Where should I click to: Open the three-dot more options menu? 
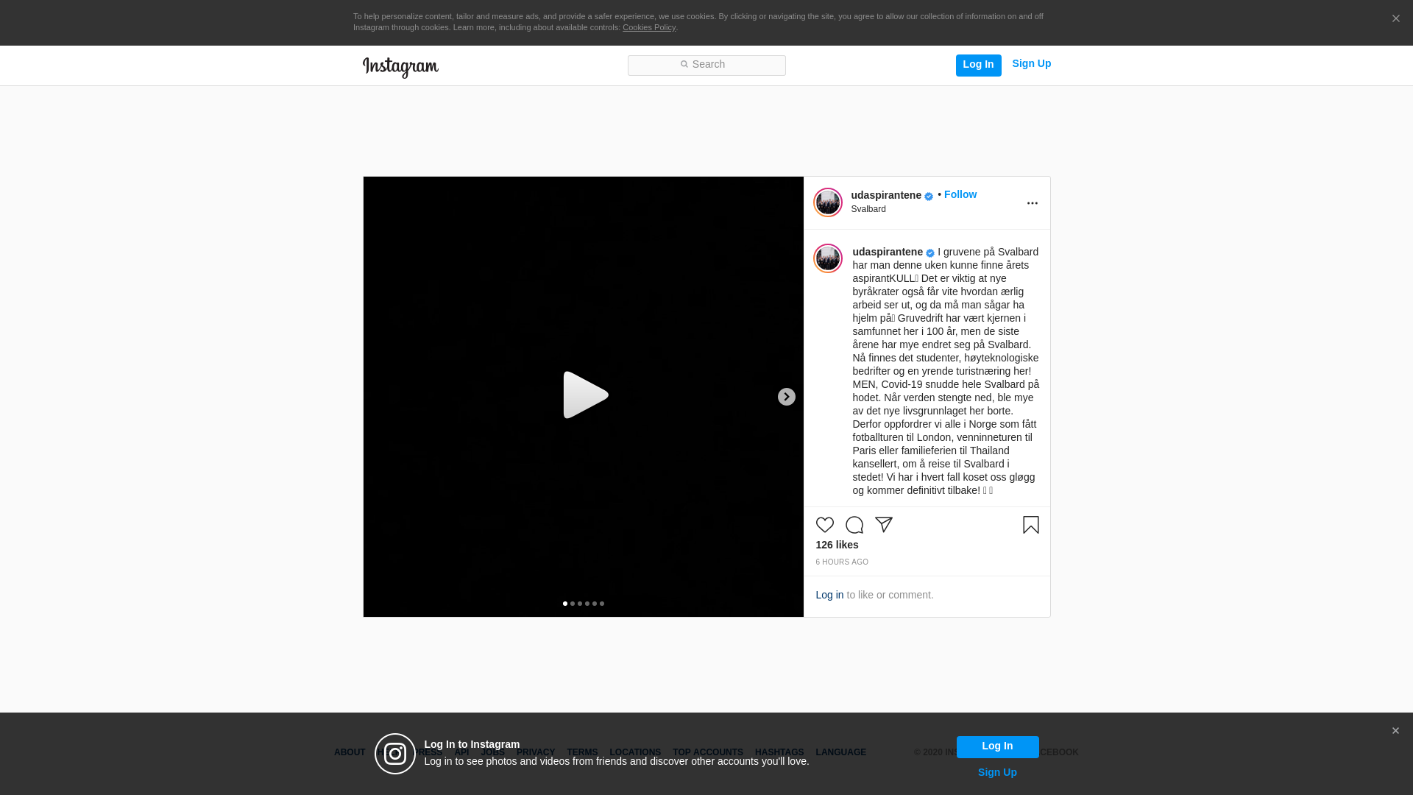[x=1032, y=203]
